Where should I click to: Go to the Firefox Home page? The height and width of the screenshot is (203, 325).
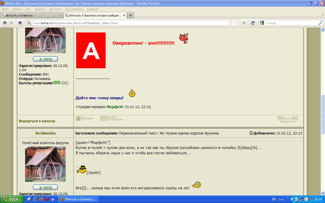coord(20,23)
